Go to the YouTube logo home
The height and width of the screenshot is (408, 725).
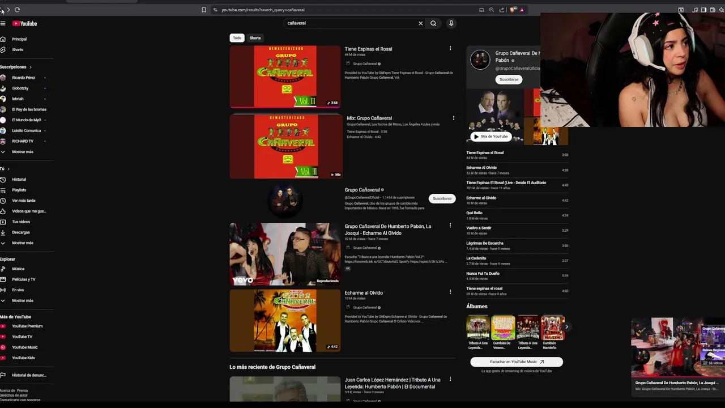coord(25,23)
